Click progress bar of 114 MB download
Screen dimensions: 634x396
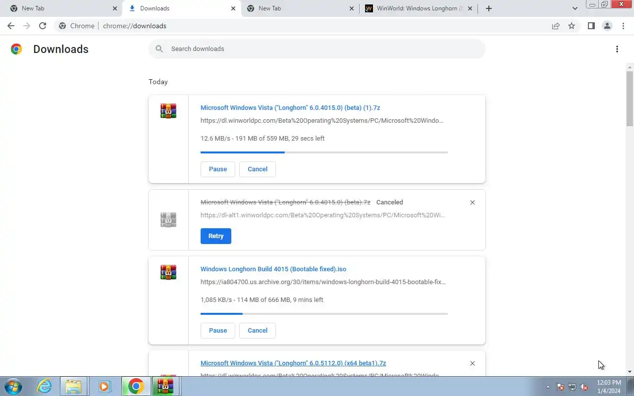pyautogui.click(x=324, y=314)
